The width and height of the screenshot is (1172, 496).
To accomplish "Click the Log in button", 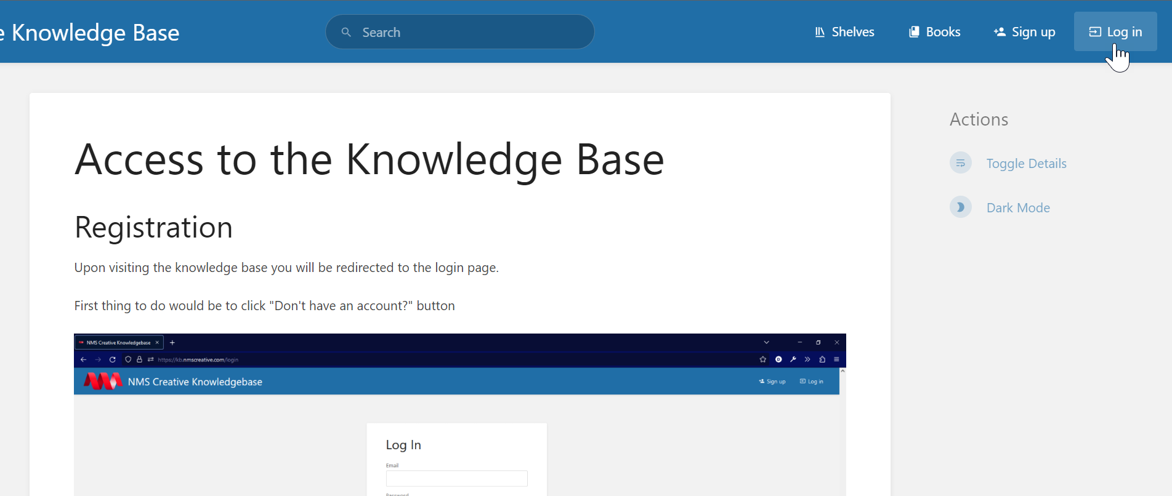I will click(1115, 31).
